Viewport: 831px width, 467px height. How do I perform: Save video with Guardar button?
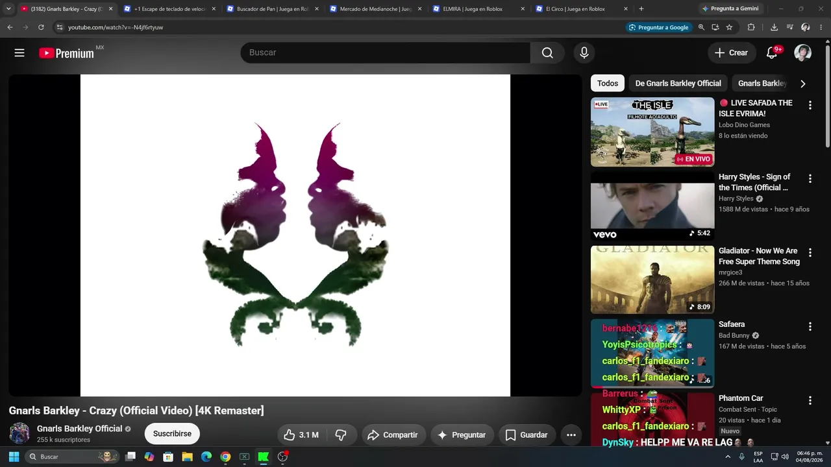(527, 435)
